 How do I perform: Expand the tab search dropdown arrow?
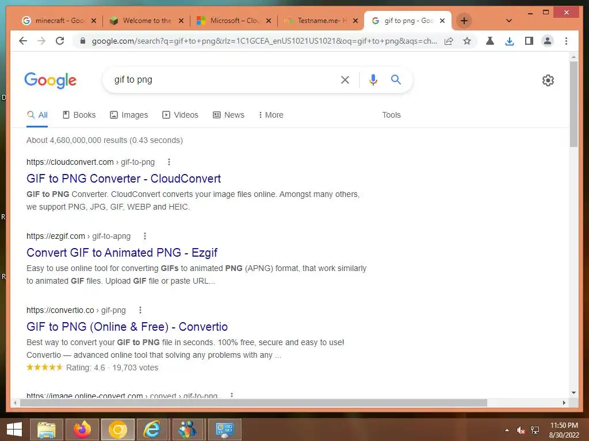coord(509,21)
